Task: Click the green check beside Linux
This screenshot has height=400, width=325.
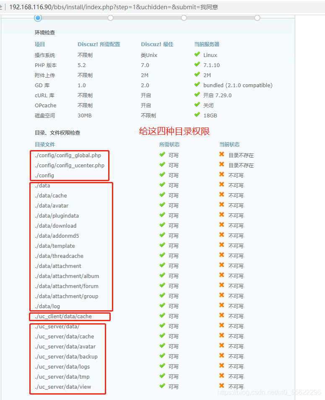Action: (197, 55)
